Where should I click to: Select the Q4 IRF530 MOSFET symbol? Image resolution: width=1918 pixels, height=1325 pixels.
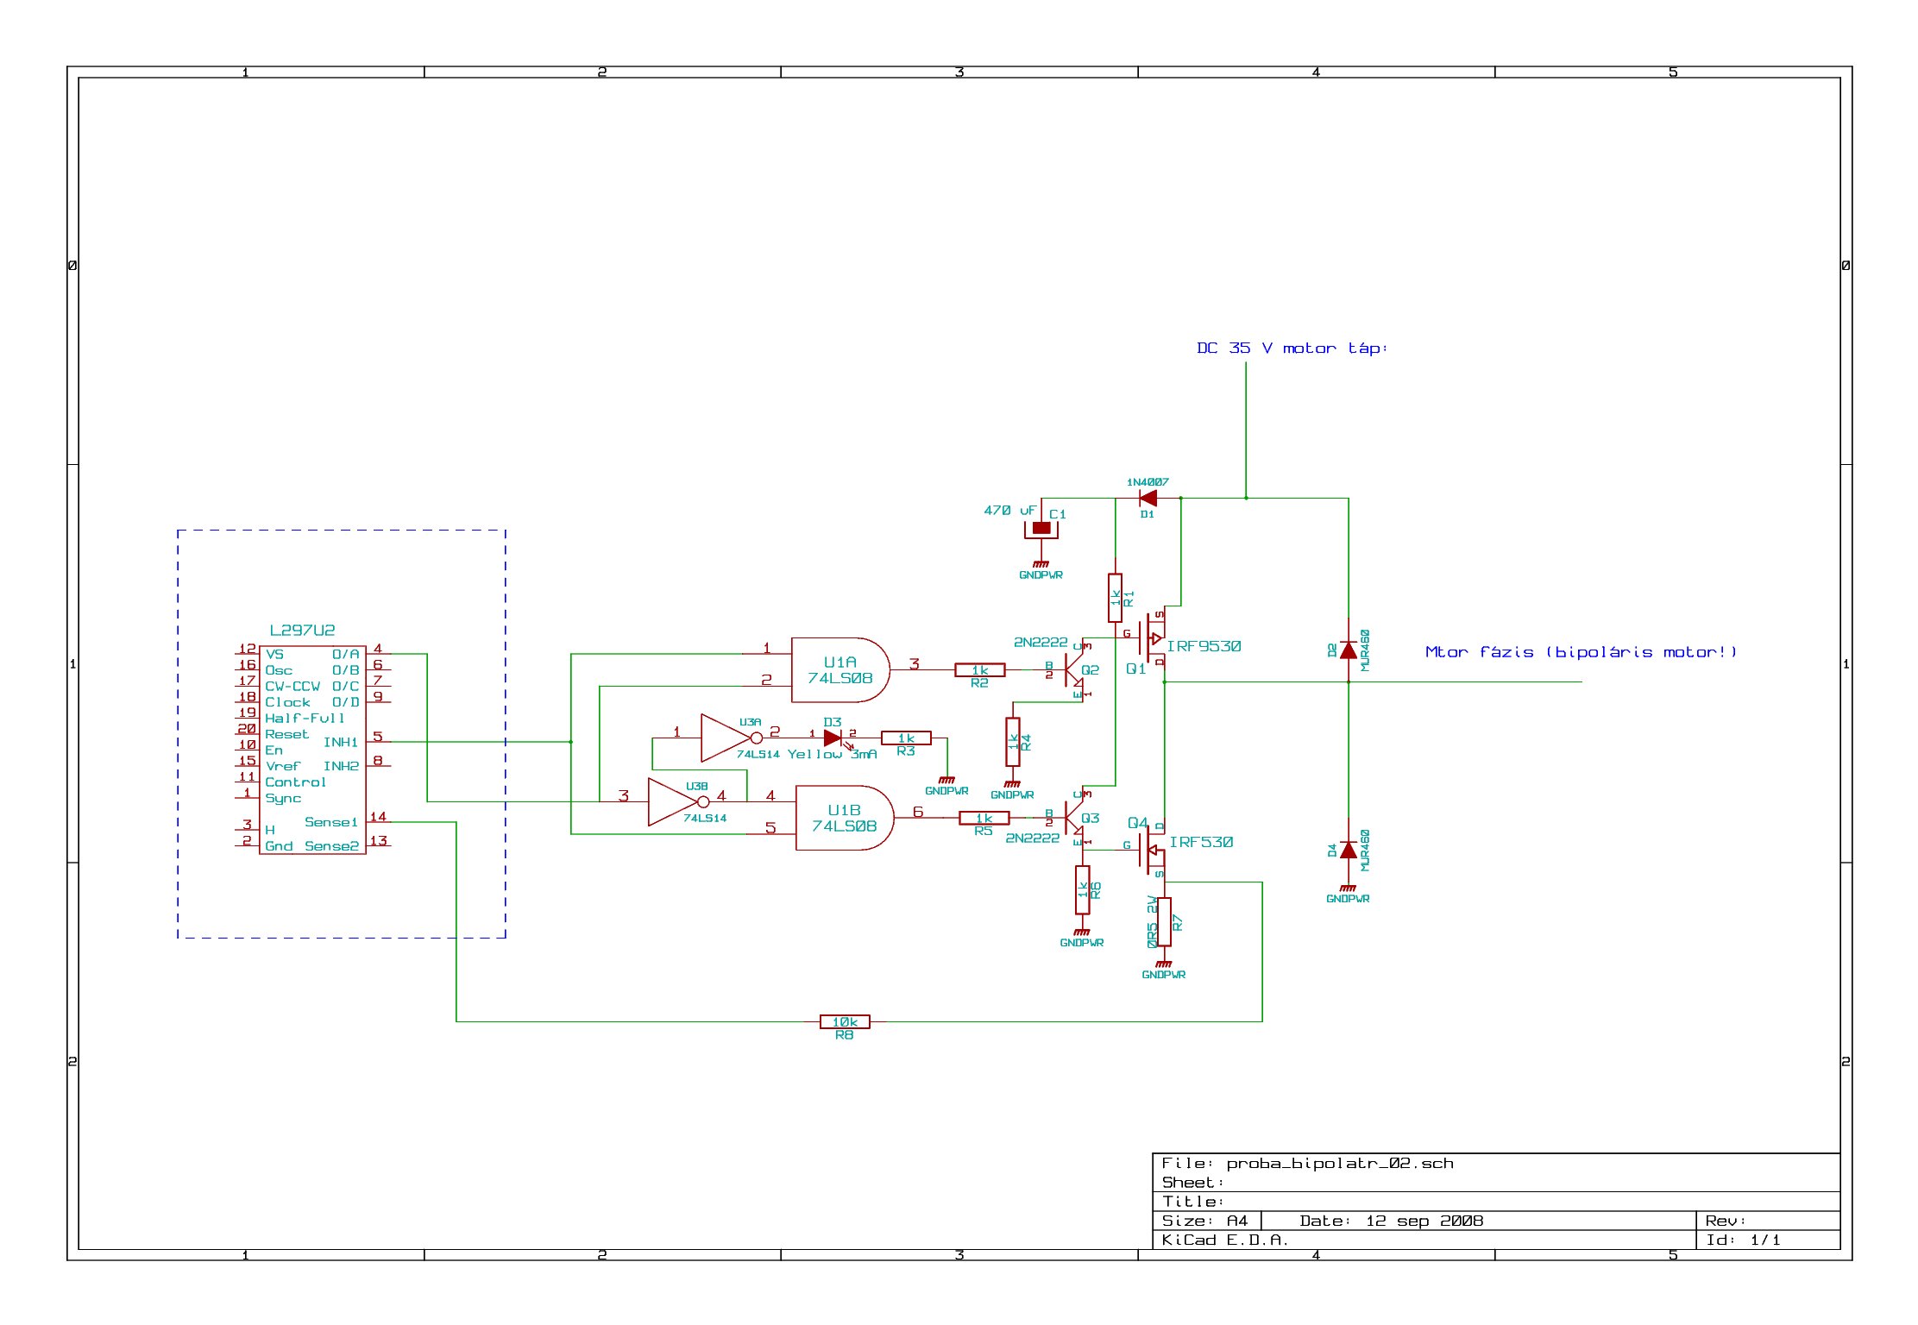[x=1153, y=849]
